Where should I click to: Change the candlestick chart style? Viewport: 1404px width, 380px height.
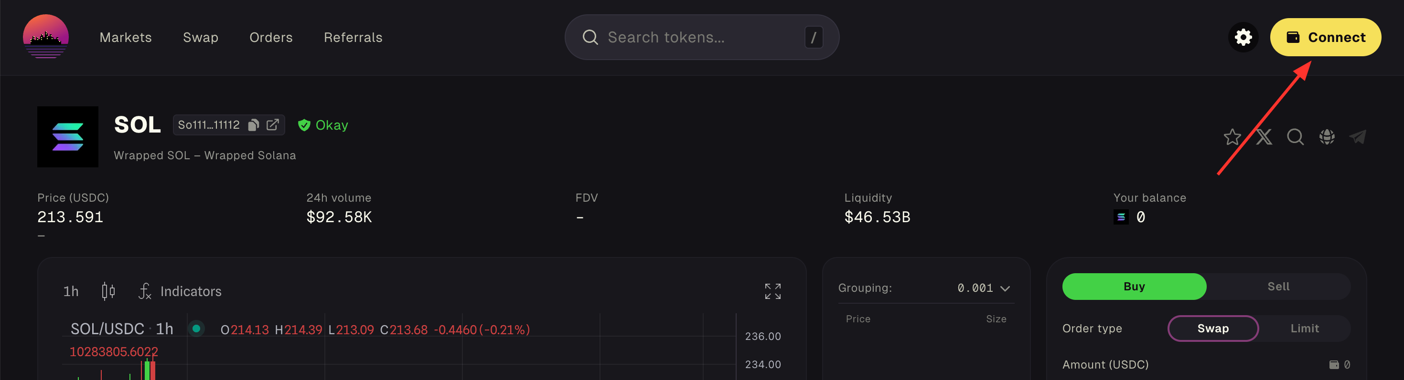108,291
